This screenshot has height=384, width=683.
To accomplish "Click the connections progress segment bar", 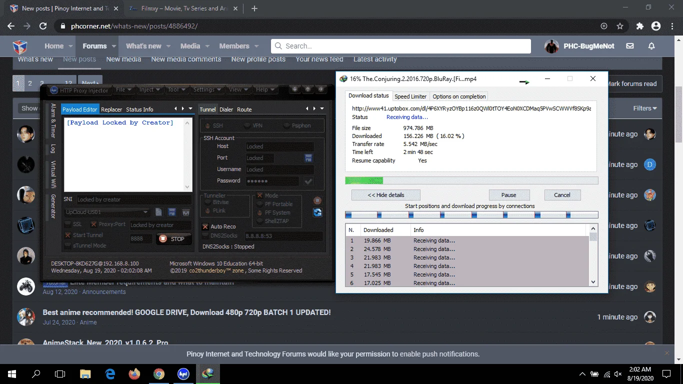I will (x=471, y=215).
